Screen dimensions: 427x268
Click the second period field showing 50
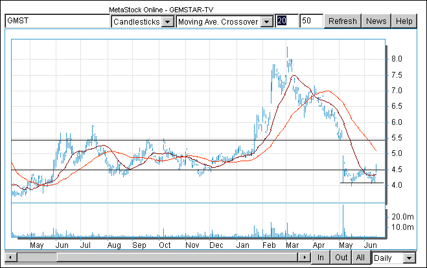pos(311,21)
